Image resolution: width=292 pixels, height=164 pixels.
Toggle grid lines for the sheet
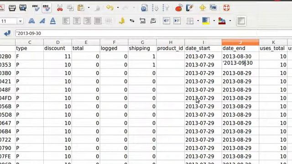tap(241, 21)
